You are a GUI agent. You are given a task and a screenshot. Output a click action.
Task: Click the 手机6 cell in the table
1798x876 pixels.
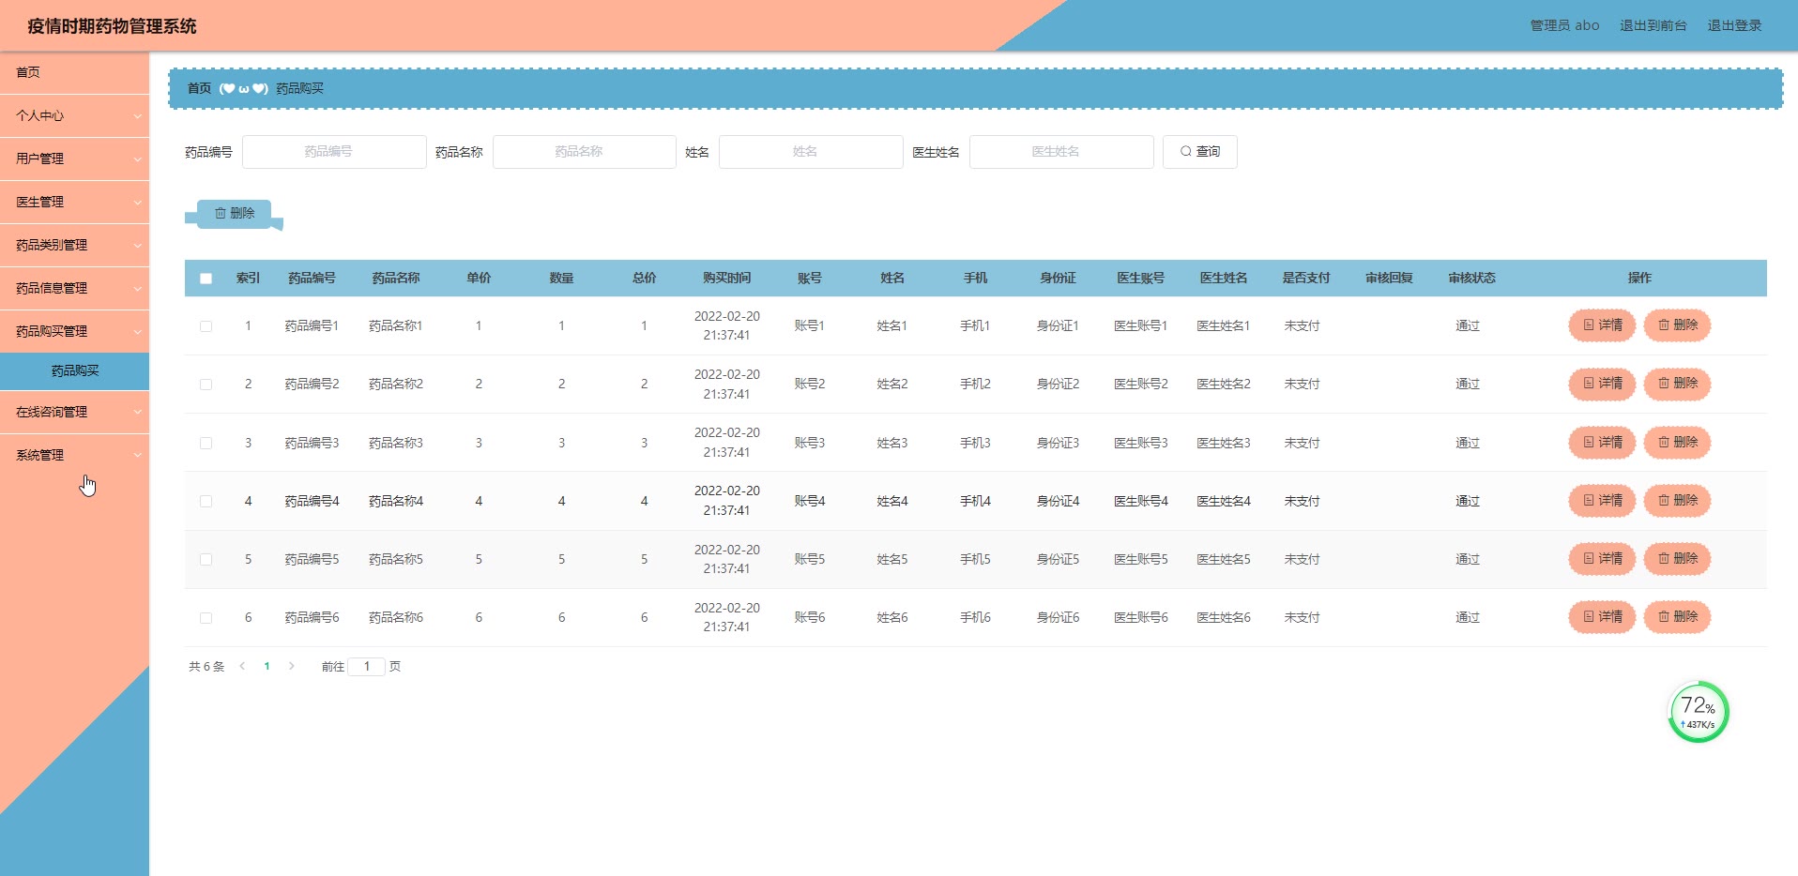coord(975,618)
